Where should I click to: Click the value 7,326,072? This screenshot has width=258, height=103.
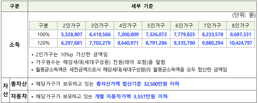tap(156, 34)
